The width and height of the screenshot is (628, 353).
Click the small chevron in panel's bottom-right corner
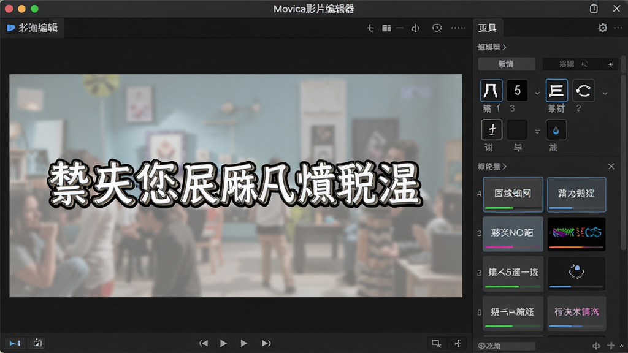pyautogui.click(x=622, y=346)
